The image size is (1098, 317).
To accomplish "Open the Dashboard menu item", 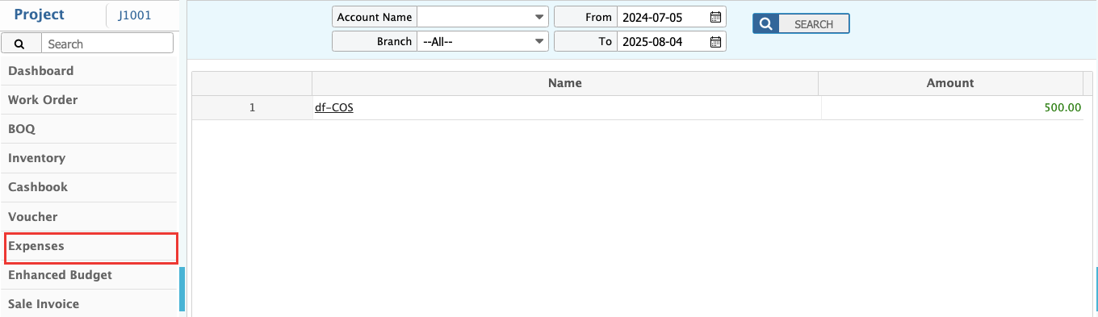I will pyautogui.click(x=89, y=71).
